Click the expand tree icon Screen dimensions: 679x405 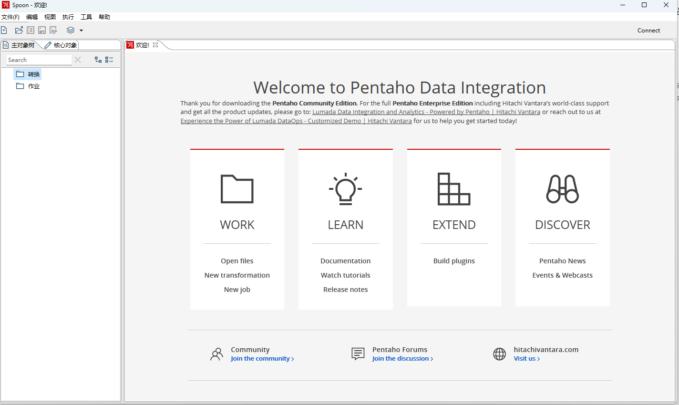98,60
